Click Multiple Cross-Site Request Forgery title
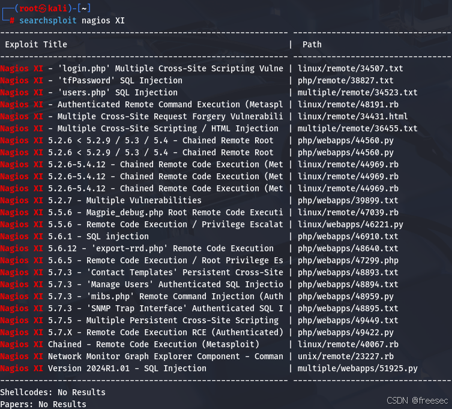Viewport: 452px width, 409px height. point(142,116)
